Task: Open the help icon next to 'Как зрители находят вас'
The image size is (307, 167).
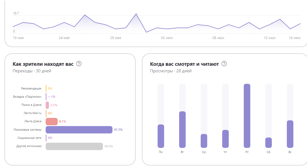Action: 78,64
